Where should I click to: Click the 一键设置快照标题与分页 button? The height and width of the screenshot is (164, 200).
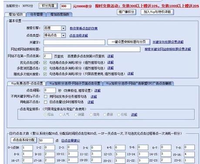[129, 42]
